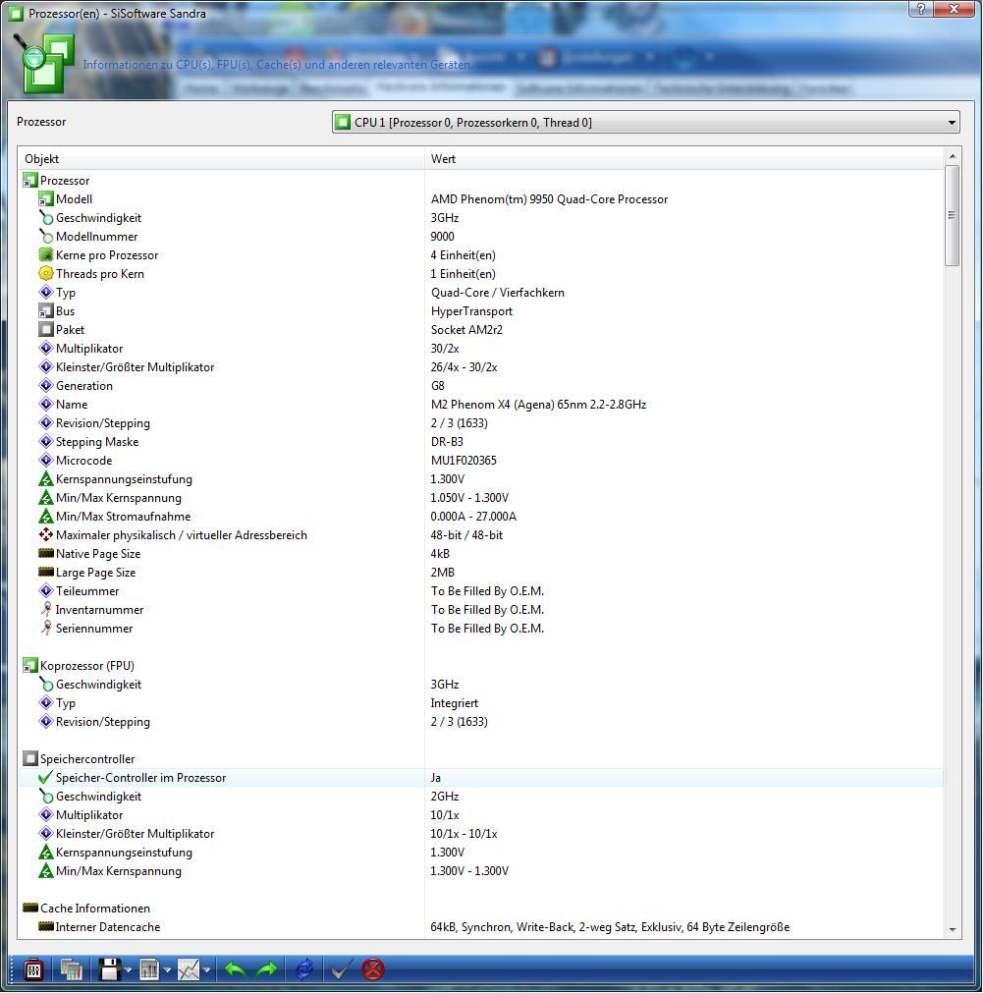Click the Objekt column header
This screenshot has width=983, height=993.
click(x=221, y=159)
